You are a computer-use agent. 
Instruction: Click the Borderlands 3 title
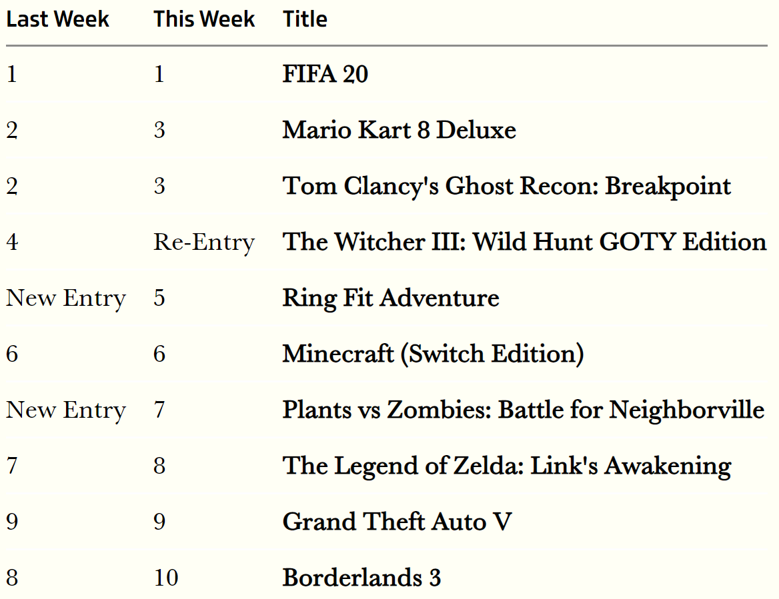[361, 578]
